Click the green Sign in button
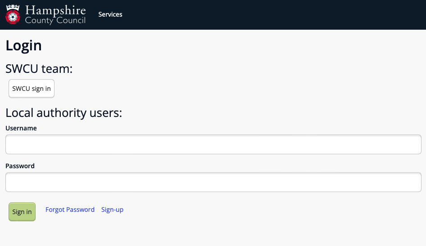 coord(22,212)
